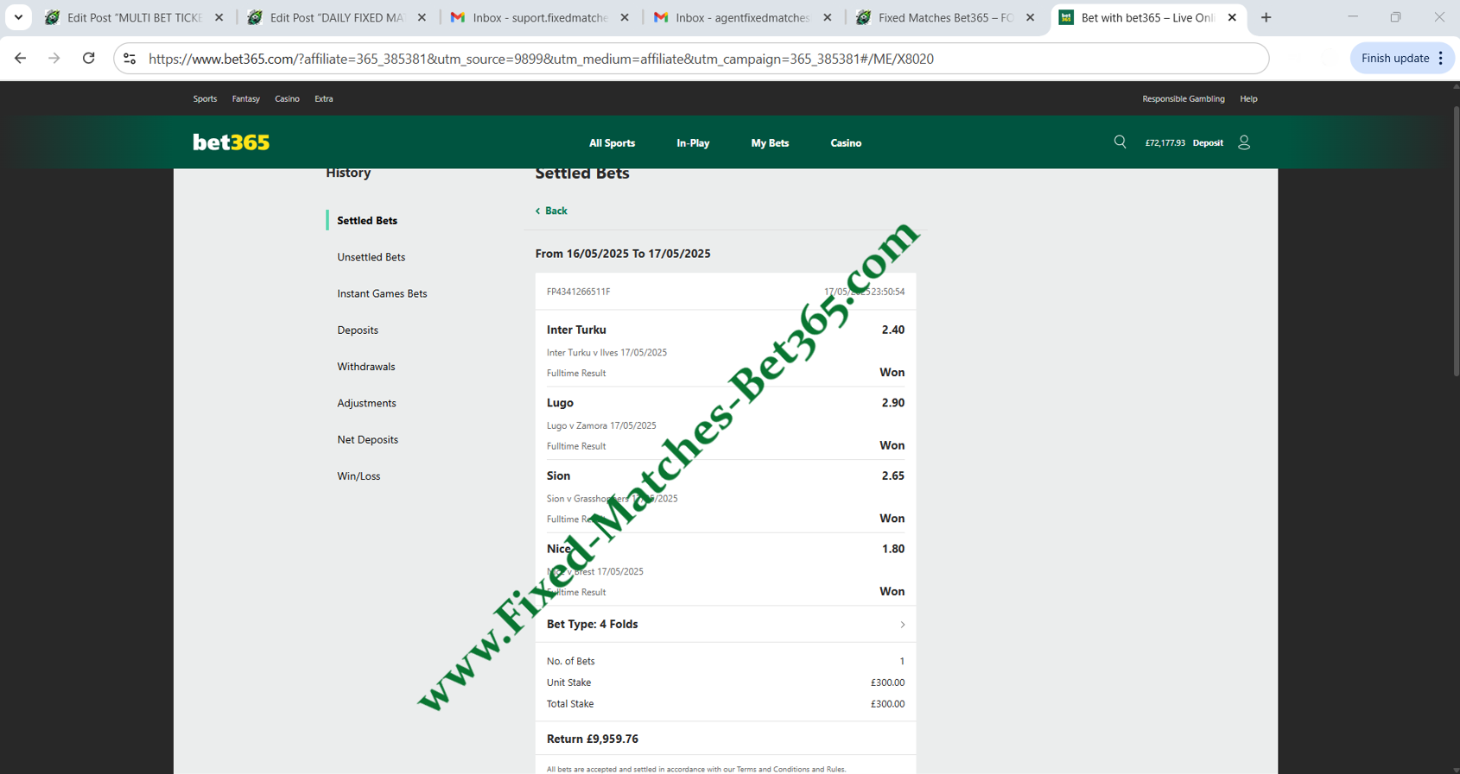Image resolution: width=1460 pixels, height=774 pixels.
Task: Close the Fixed Matches Bet365 tab
Action: click(x=1030, y=17)
